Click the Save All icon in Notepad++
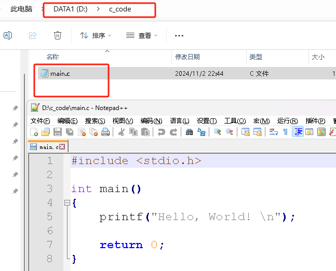Image resolution: width=336 pixels, height=271 pixels. point(70,132)
